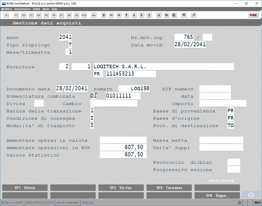Open the Impostazioni menu

point(22,9)
